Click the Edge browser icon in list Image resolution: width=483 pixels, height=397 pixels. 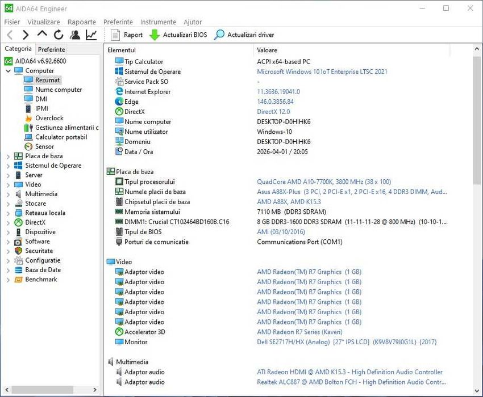click(119, 102)
